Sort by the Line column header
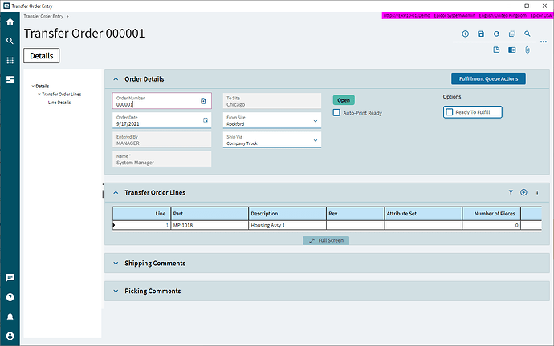This screenshot has height=346, width=554. 141,214
